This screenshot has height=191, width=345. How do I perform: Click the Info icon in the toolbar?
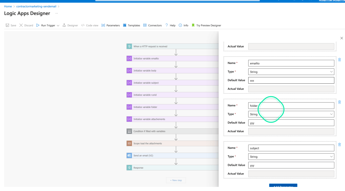[x=180, y=25]
